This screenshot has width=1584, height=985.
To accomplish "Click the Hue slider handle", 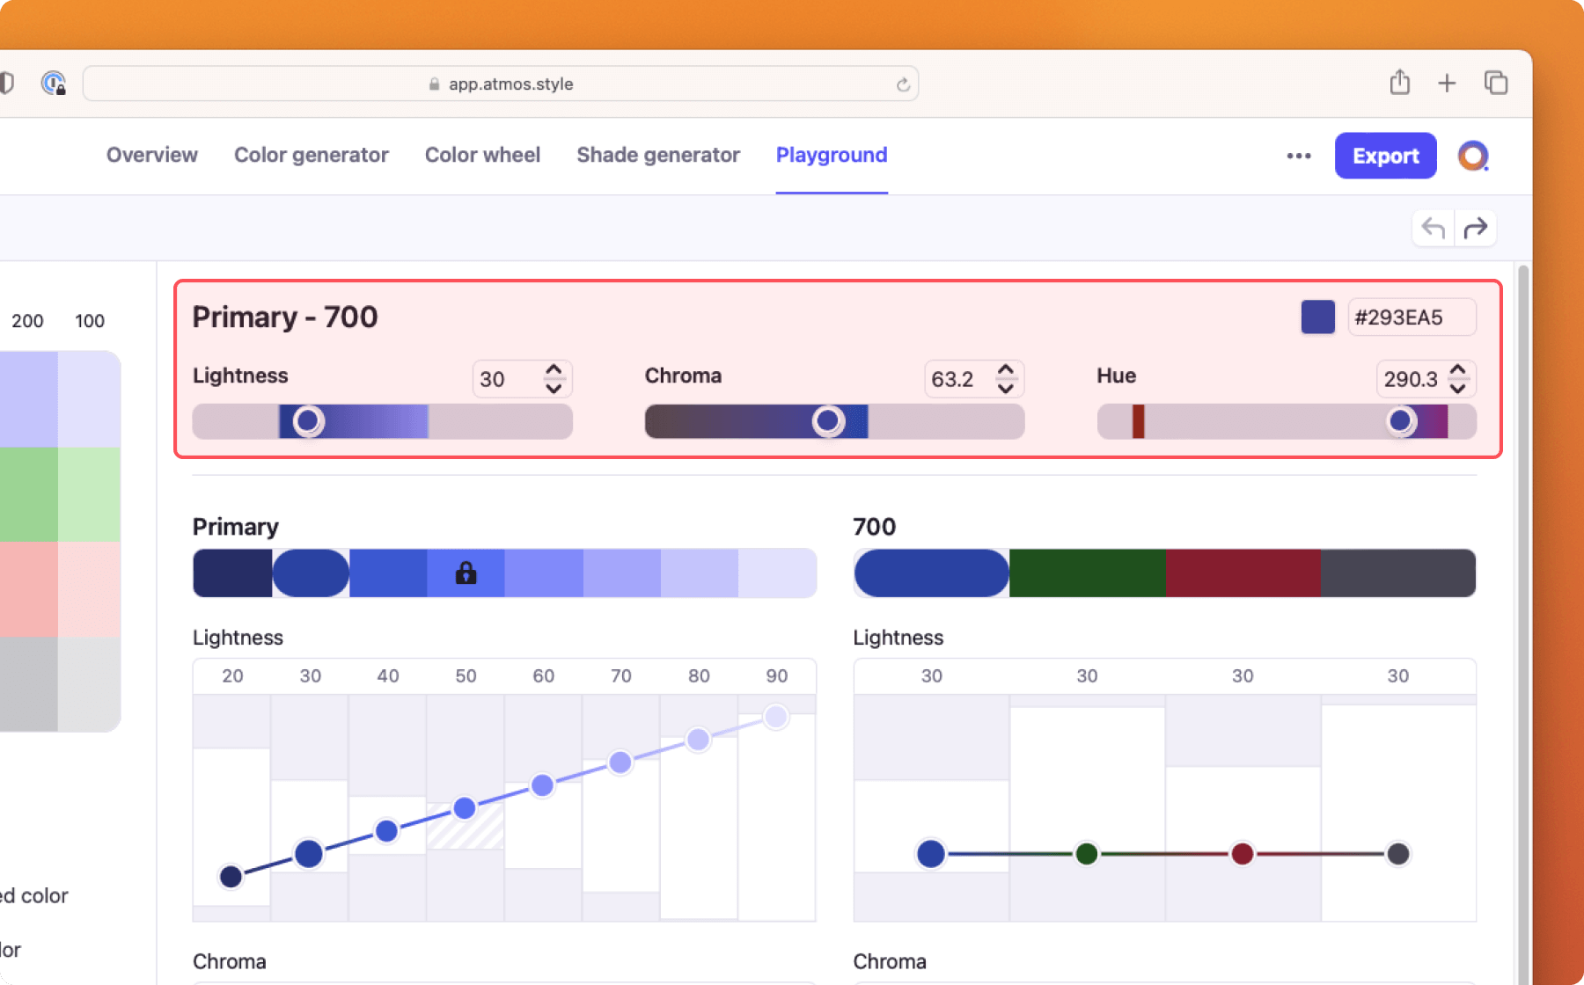I will pos(1401,421).
